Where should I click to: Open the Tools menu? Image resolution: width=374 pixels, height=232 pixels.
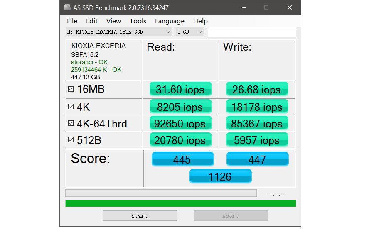pyautogui.click(x=138, y=21)
